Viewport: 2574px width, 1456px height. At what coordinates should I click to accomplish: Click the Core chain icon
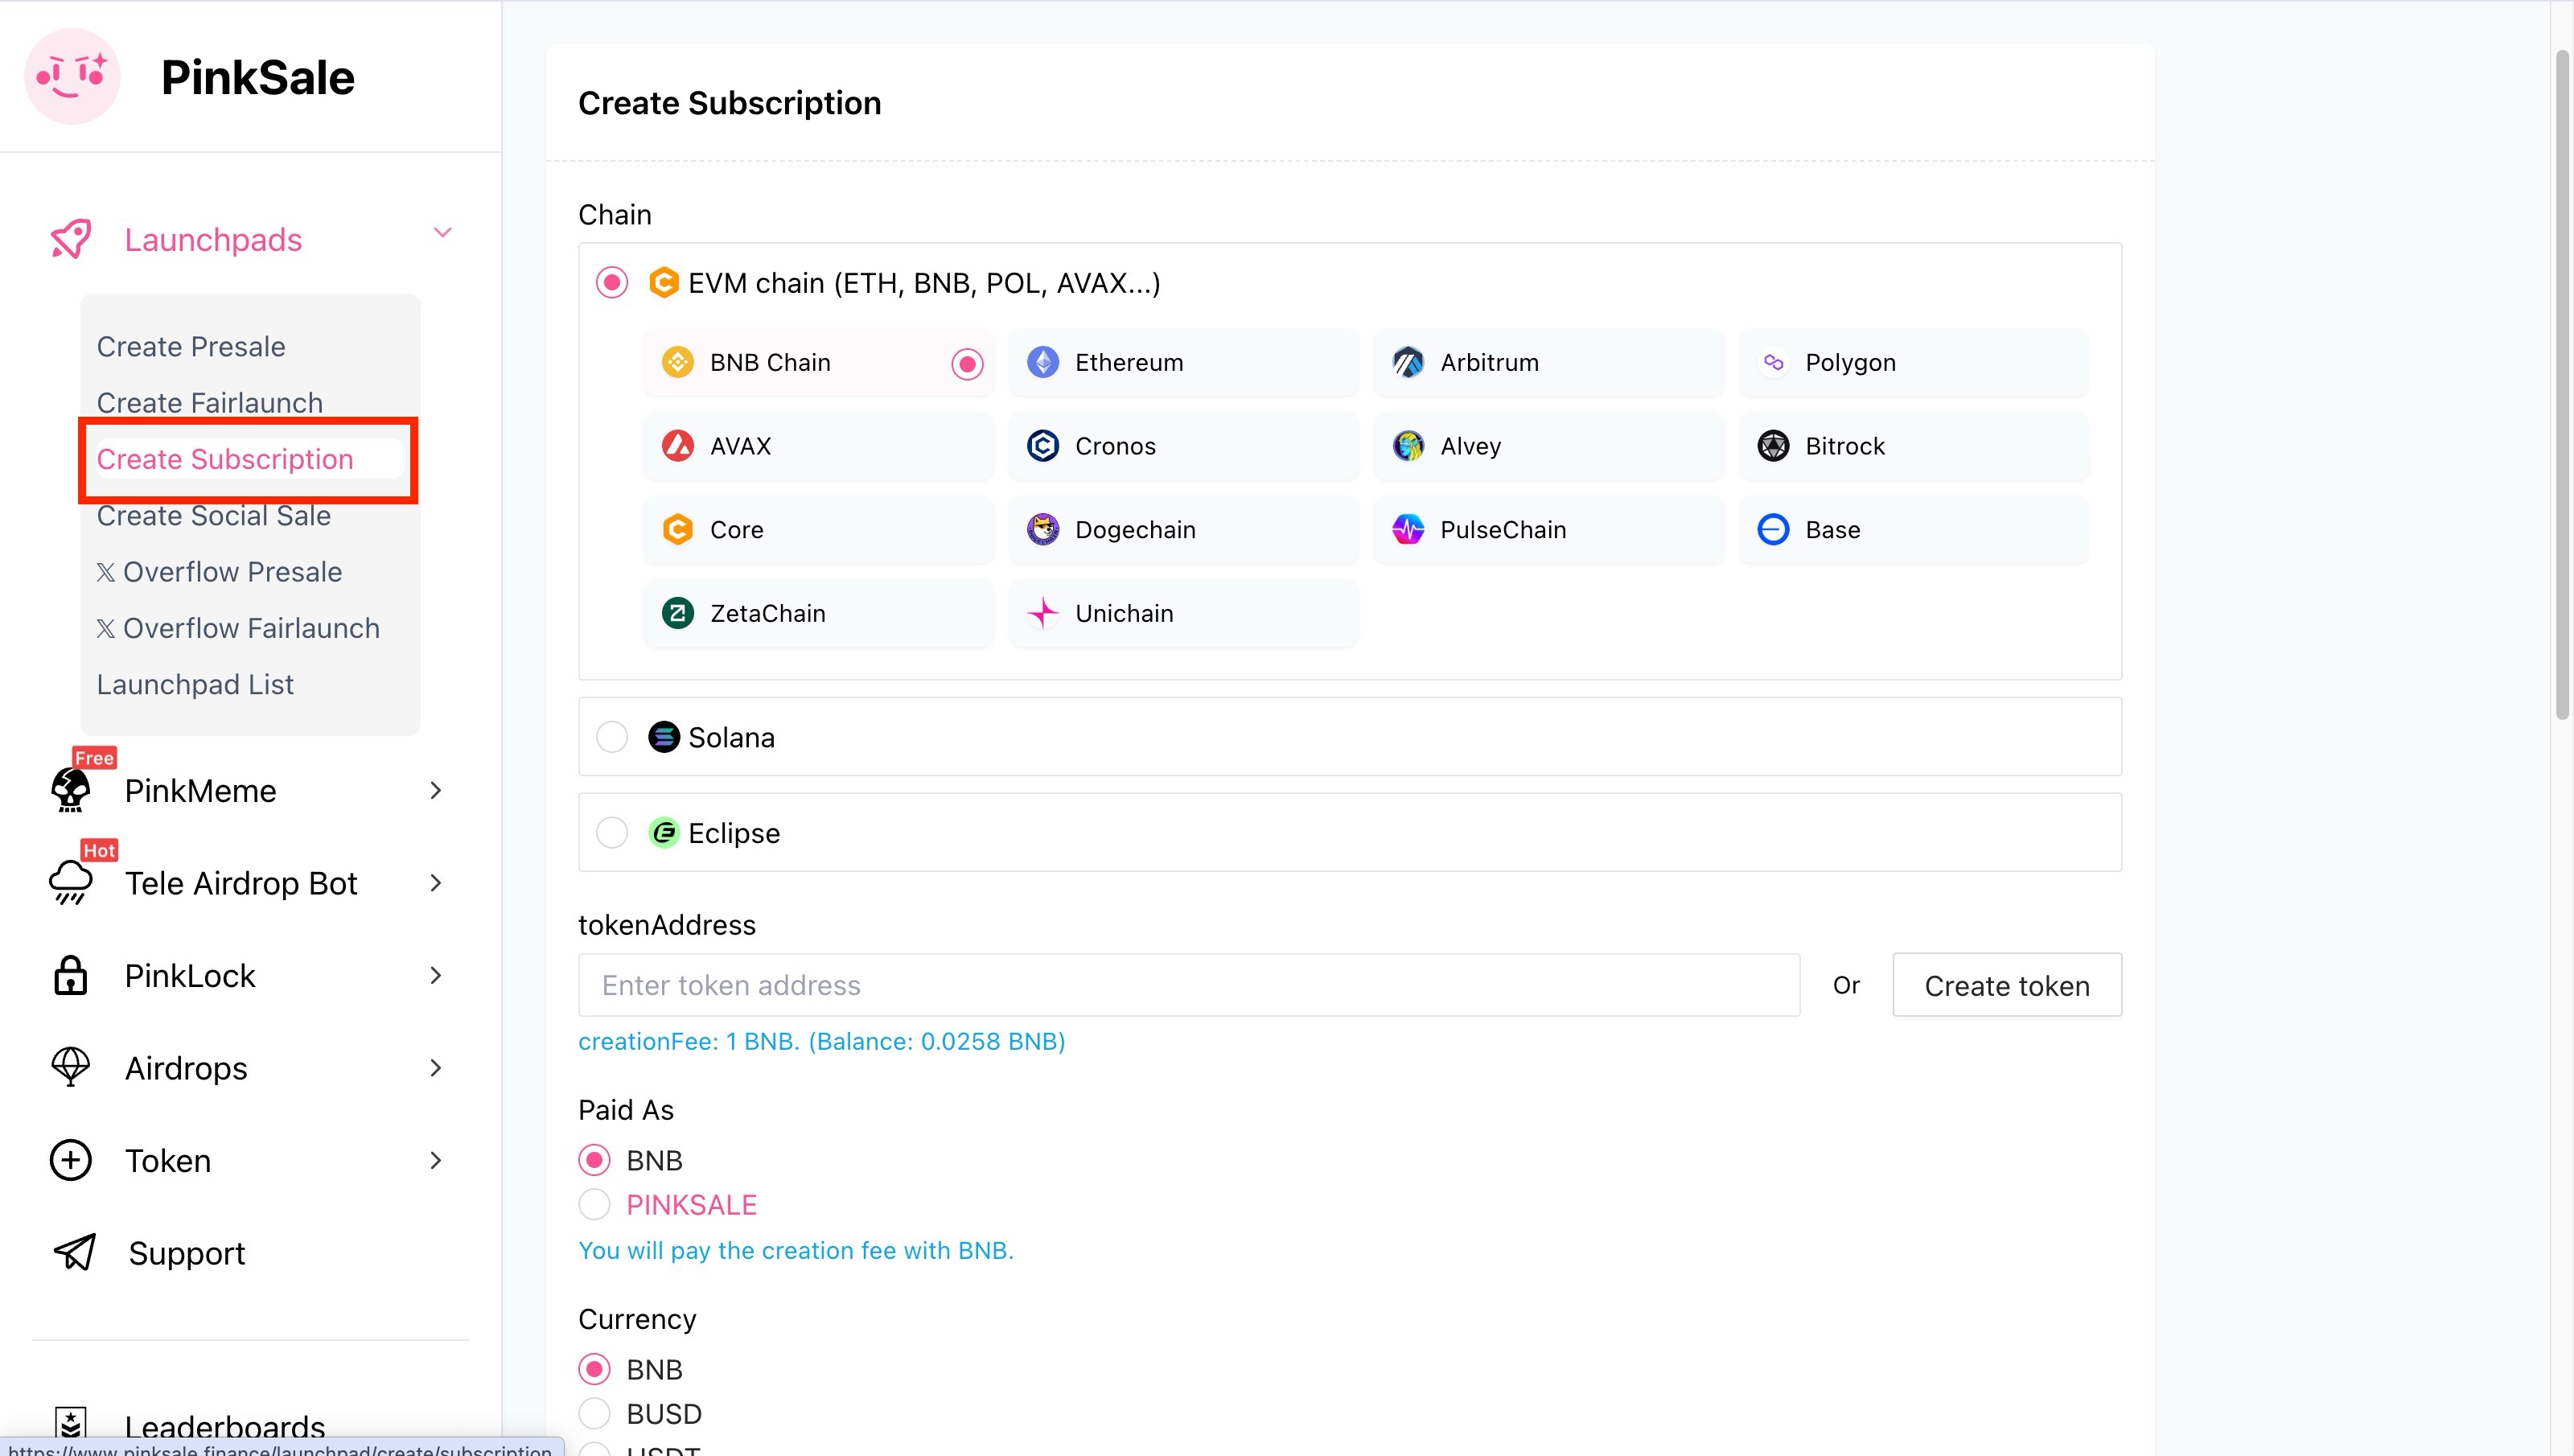coord(678,529)
